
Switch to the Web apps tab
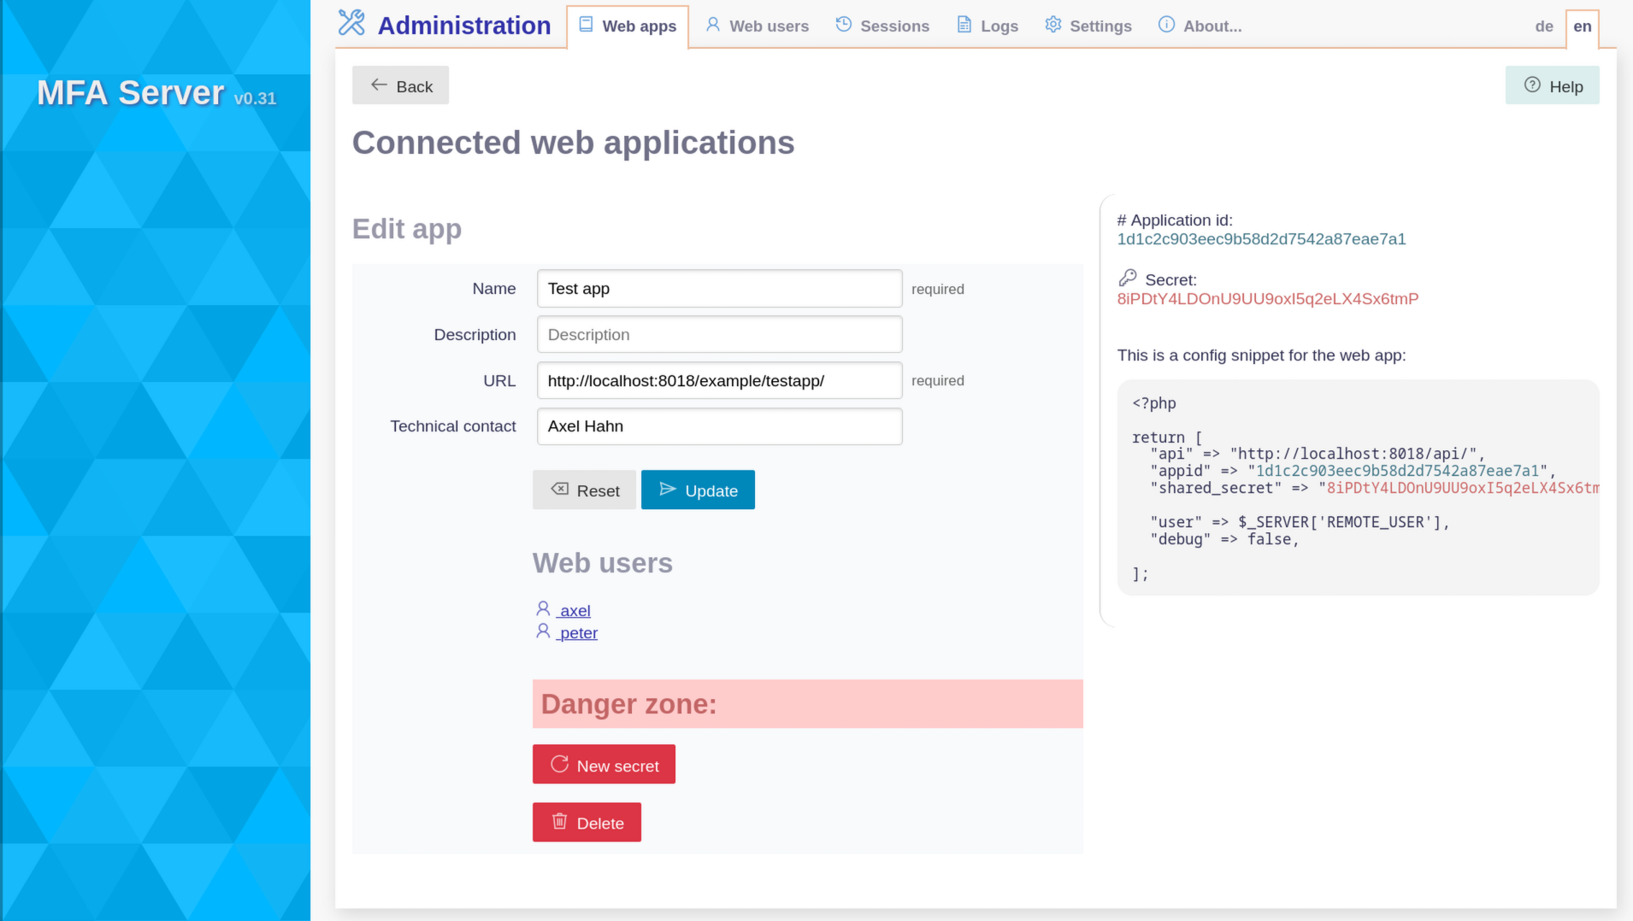627,26
